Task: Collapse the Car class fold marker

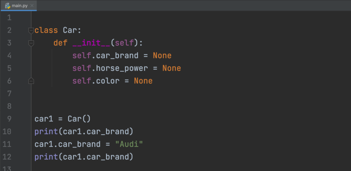Action: coord(31,31)
